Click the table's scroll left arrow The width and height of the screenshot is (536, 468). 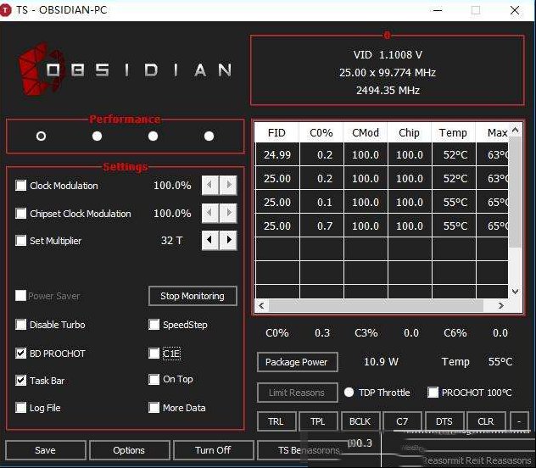pos(261,305)
